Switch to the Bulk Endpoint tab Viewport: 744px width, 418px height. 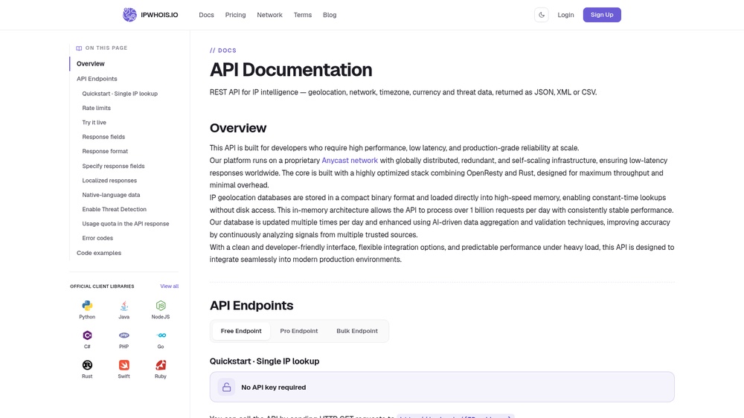[357, 331]
